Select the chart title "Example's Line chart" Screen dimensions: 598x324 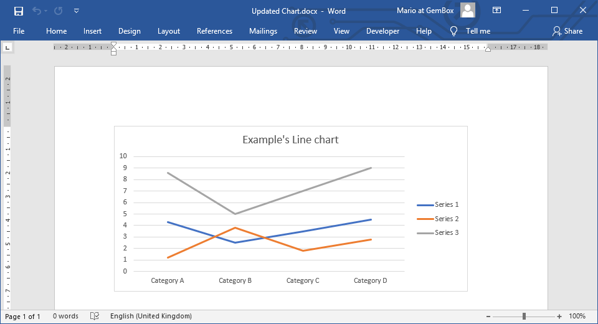click(290, 140)
